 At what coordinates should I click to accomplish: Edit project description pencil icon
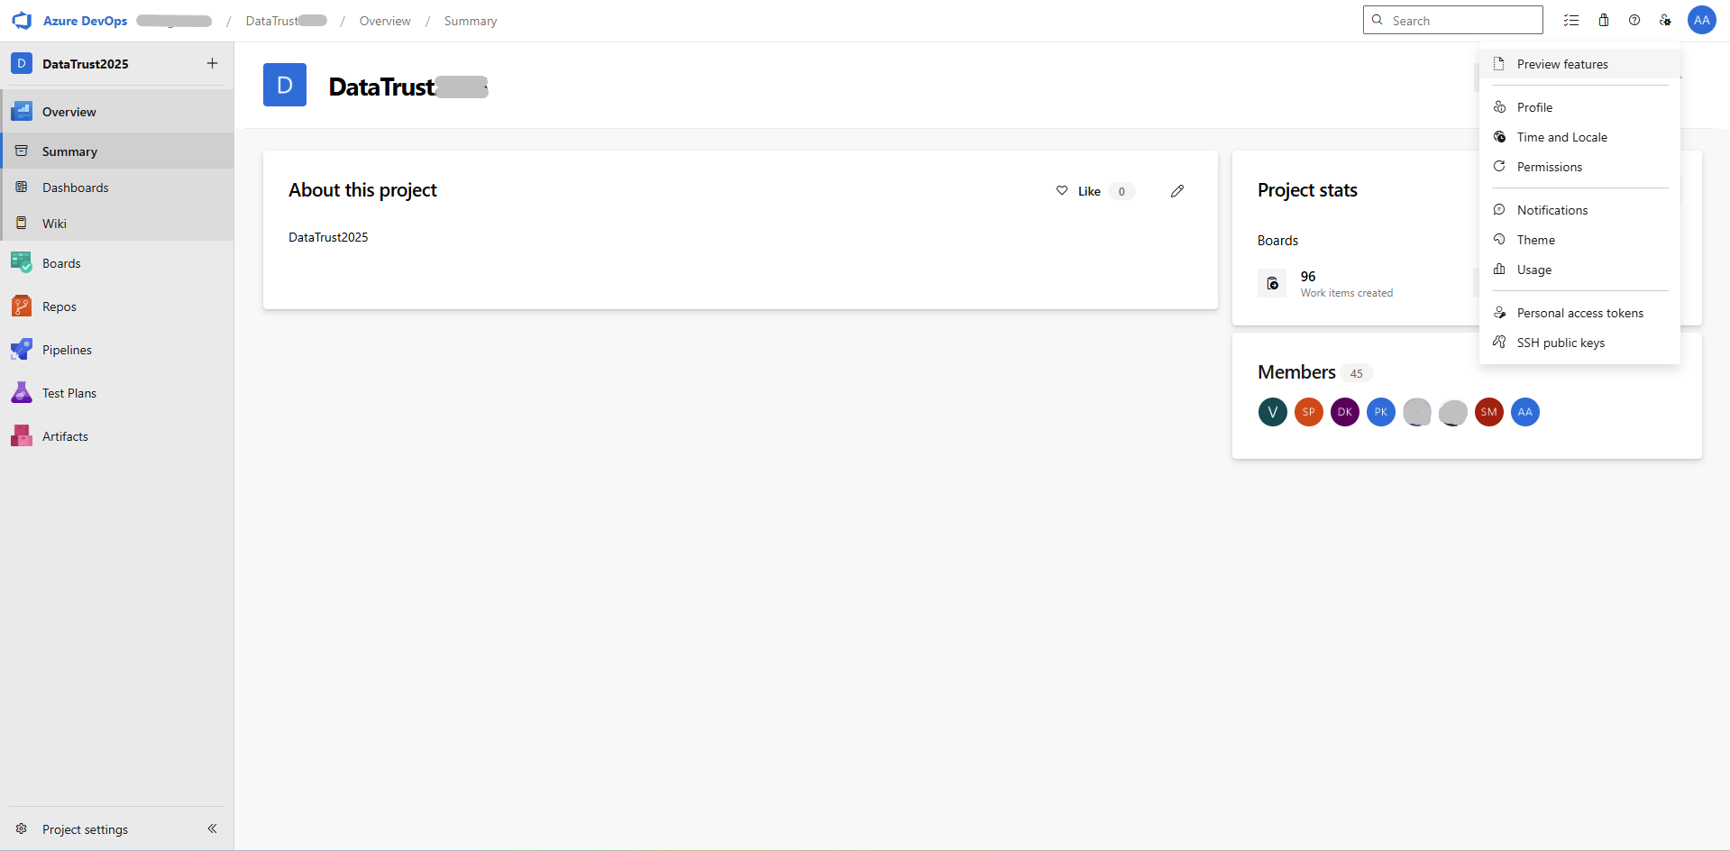click(x=1177, y=191)
